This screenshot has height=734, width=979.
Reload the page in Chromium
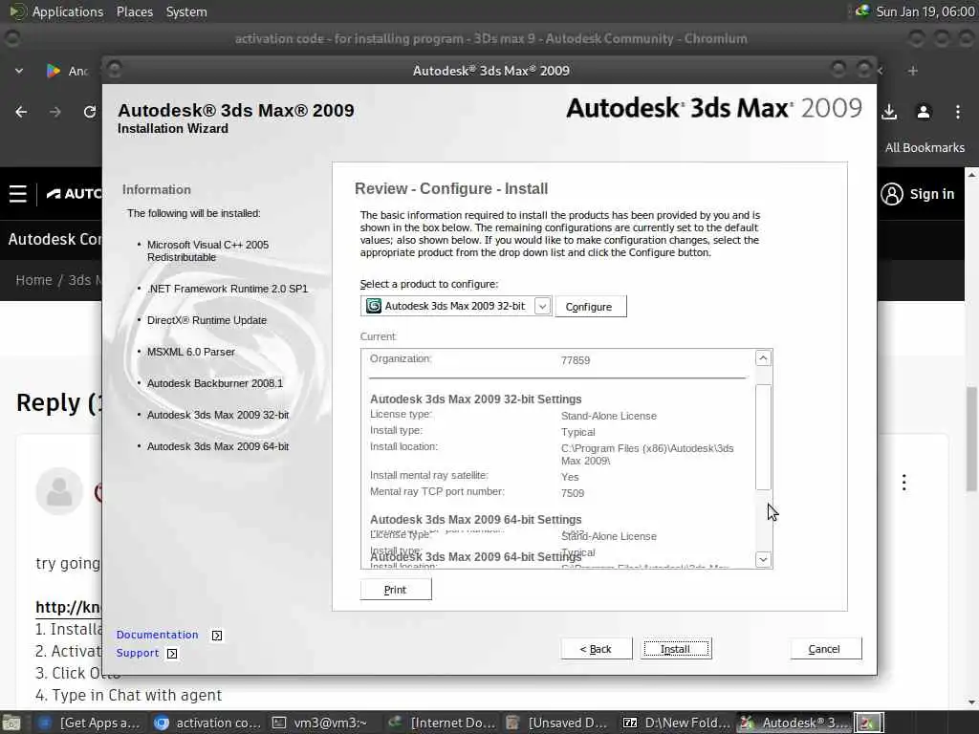[89, 112]
